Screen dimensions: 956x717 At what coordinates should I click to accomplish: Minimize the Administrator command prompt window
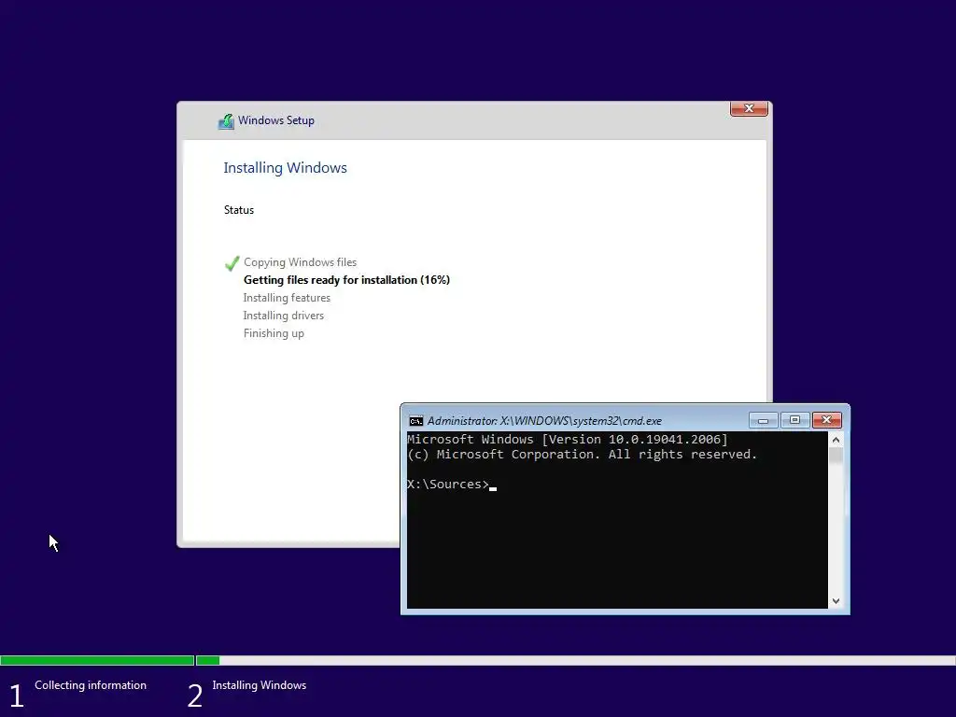[763, 420]
